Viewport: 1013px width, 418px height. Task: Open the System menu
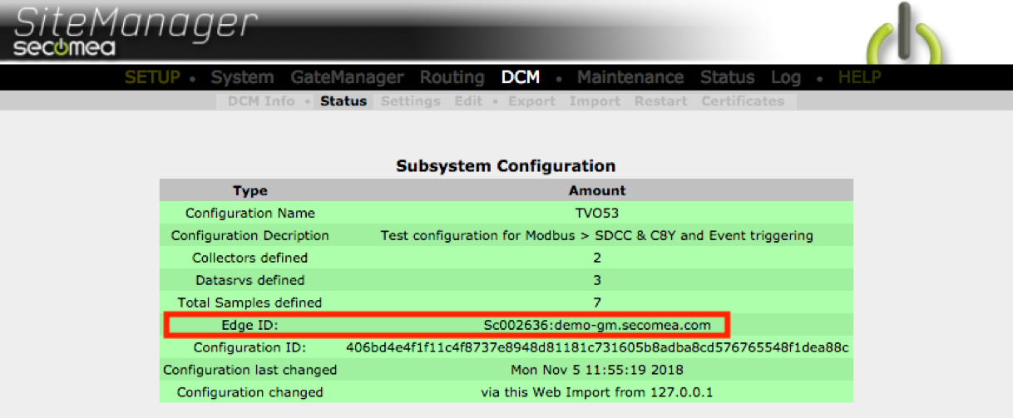click(x=242, y=77)
